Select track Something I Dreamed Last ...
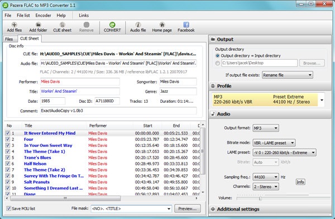Image resolution: width=335 pixels, height=219 pixels. (x=53, y=188)
